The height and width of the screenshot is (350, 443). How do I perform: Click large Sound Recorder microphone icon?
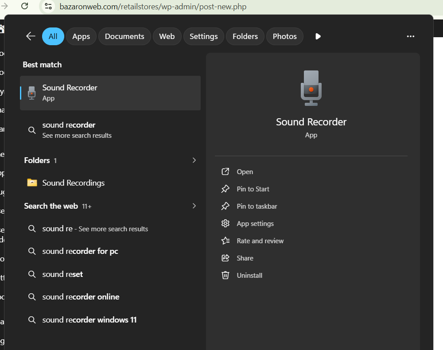(311, 88)
